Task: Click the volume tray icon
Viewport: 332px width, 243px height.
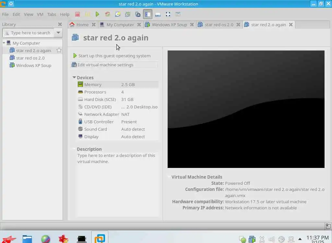Action: tap(271, 239)
